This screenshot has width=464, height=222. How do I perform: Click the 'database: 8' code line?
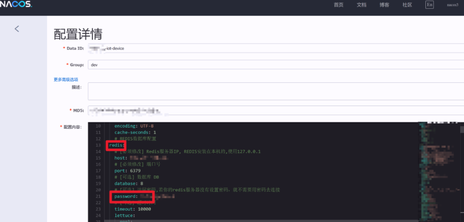point(129,183)
